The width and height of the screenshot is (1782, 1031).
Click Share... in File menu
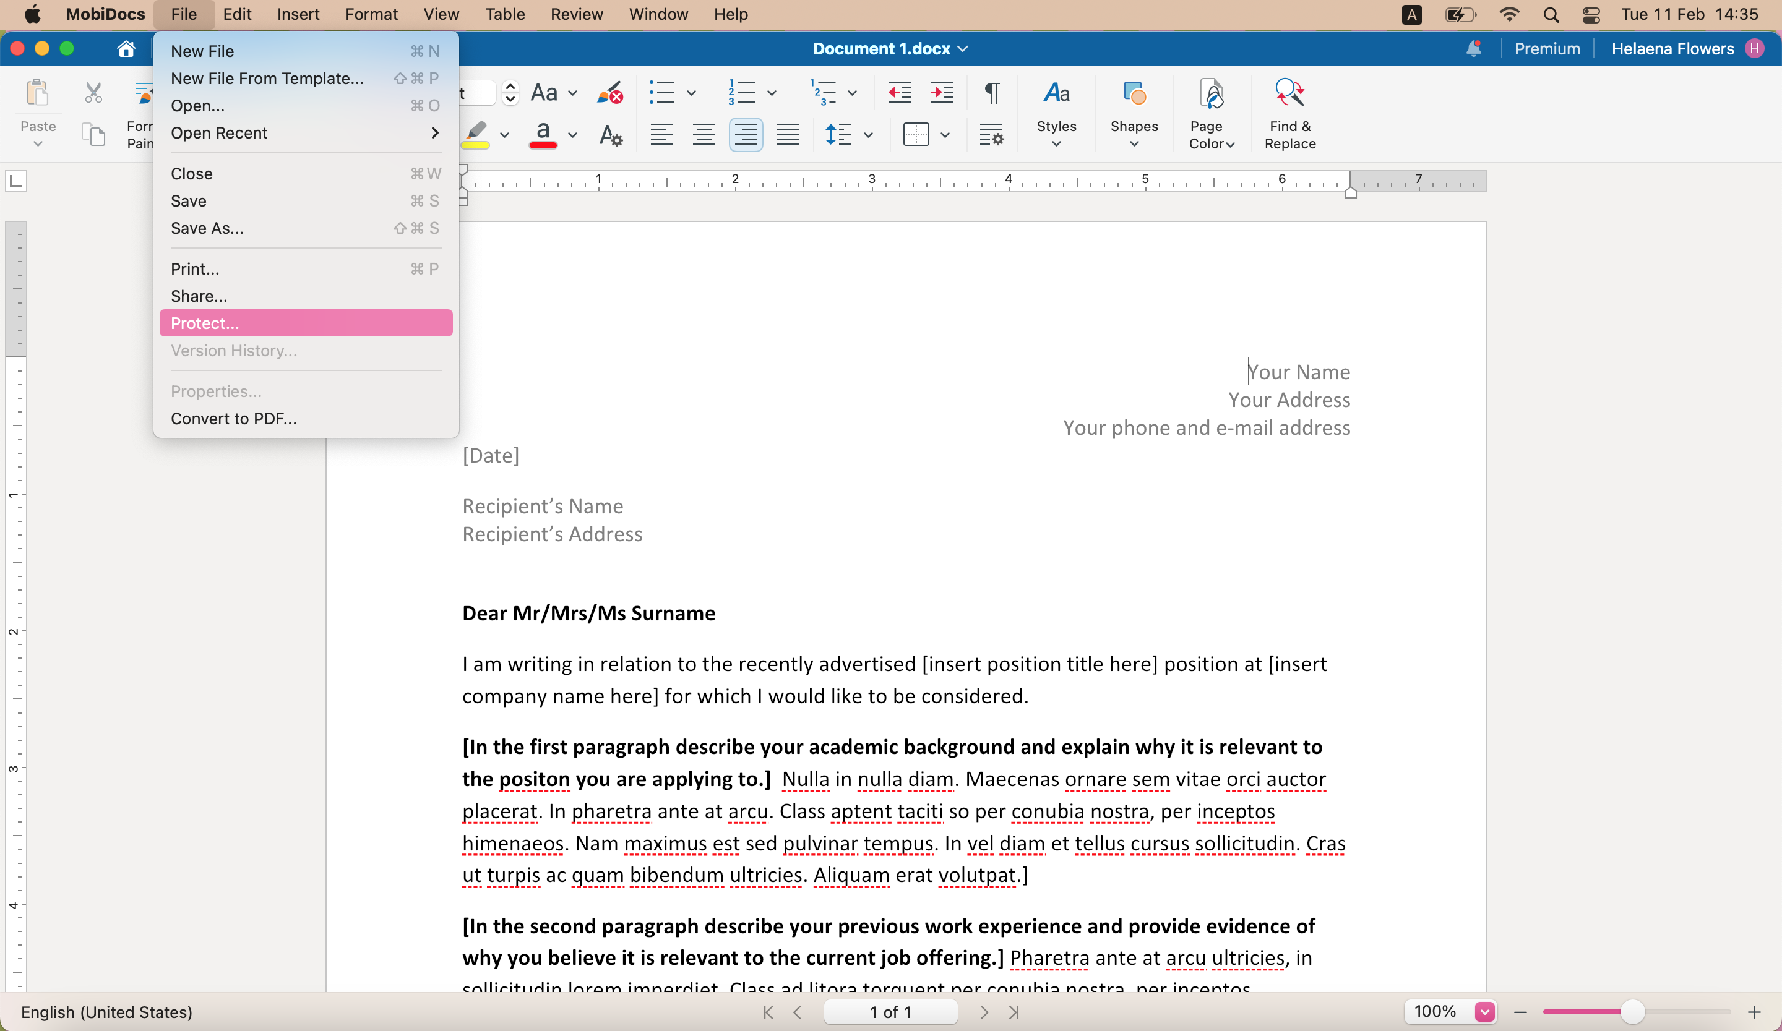(x=306, y=296)
